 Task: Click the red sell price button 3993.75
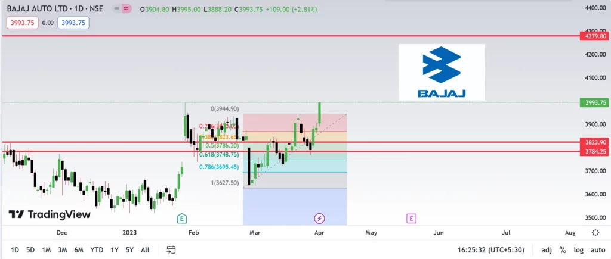pos(22,23)
